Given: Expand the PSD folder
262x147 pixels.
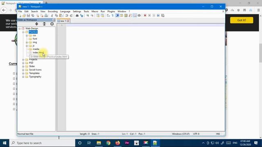Looking at the screenshot, I should coord(23,63).
